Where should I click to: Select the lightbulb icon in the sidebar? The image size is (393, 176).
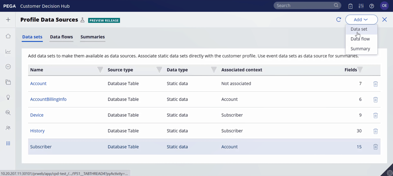coord(8,97)
